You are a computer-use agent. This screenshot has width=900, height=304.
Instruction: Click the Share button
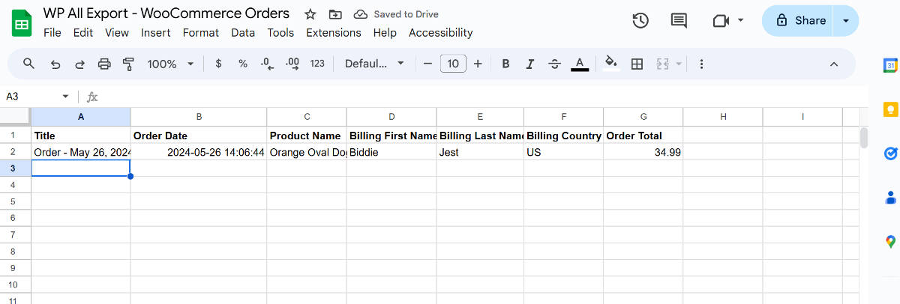800,20
